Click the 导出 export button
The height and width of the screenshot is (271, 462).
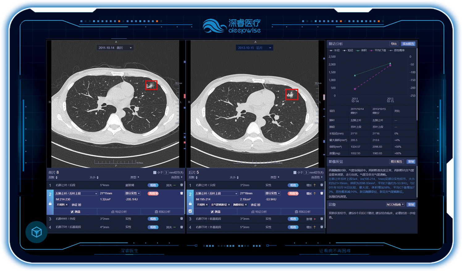(x=394, y=44)
